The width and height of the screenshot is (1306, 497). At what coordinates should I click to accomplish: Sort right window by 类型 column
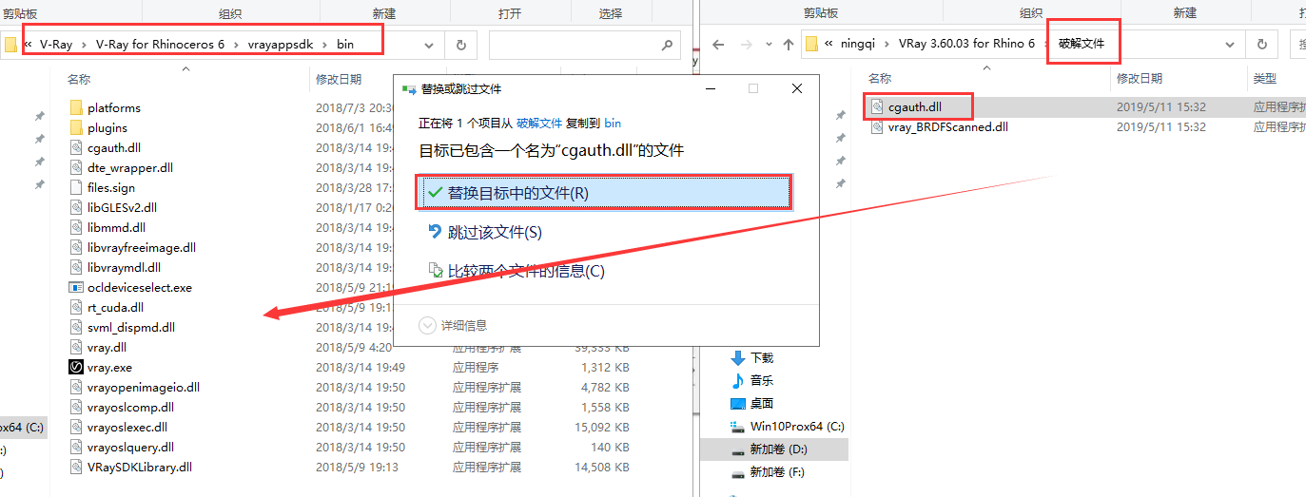click(1265, 78)
